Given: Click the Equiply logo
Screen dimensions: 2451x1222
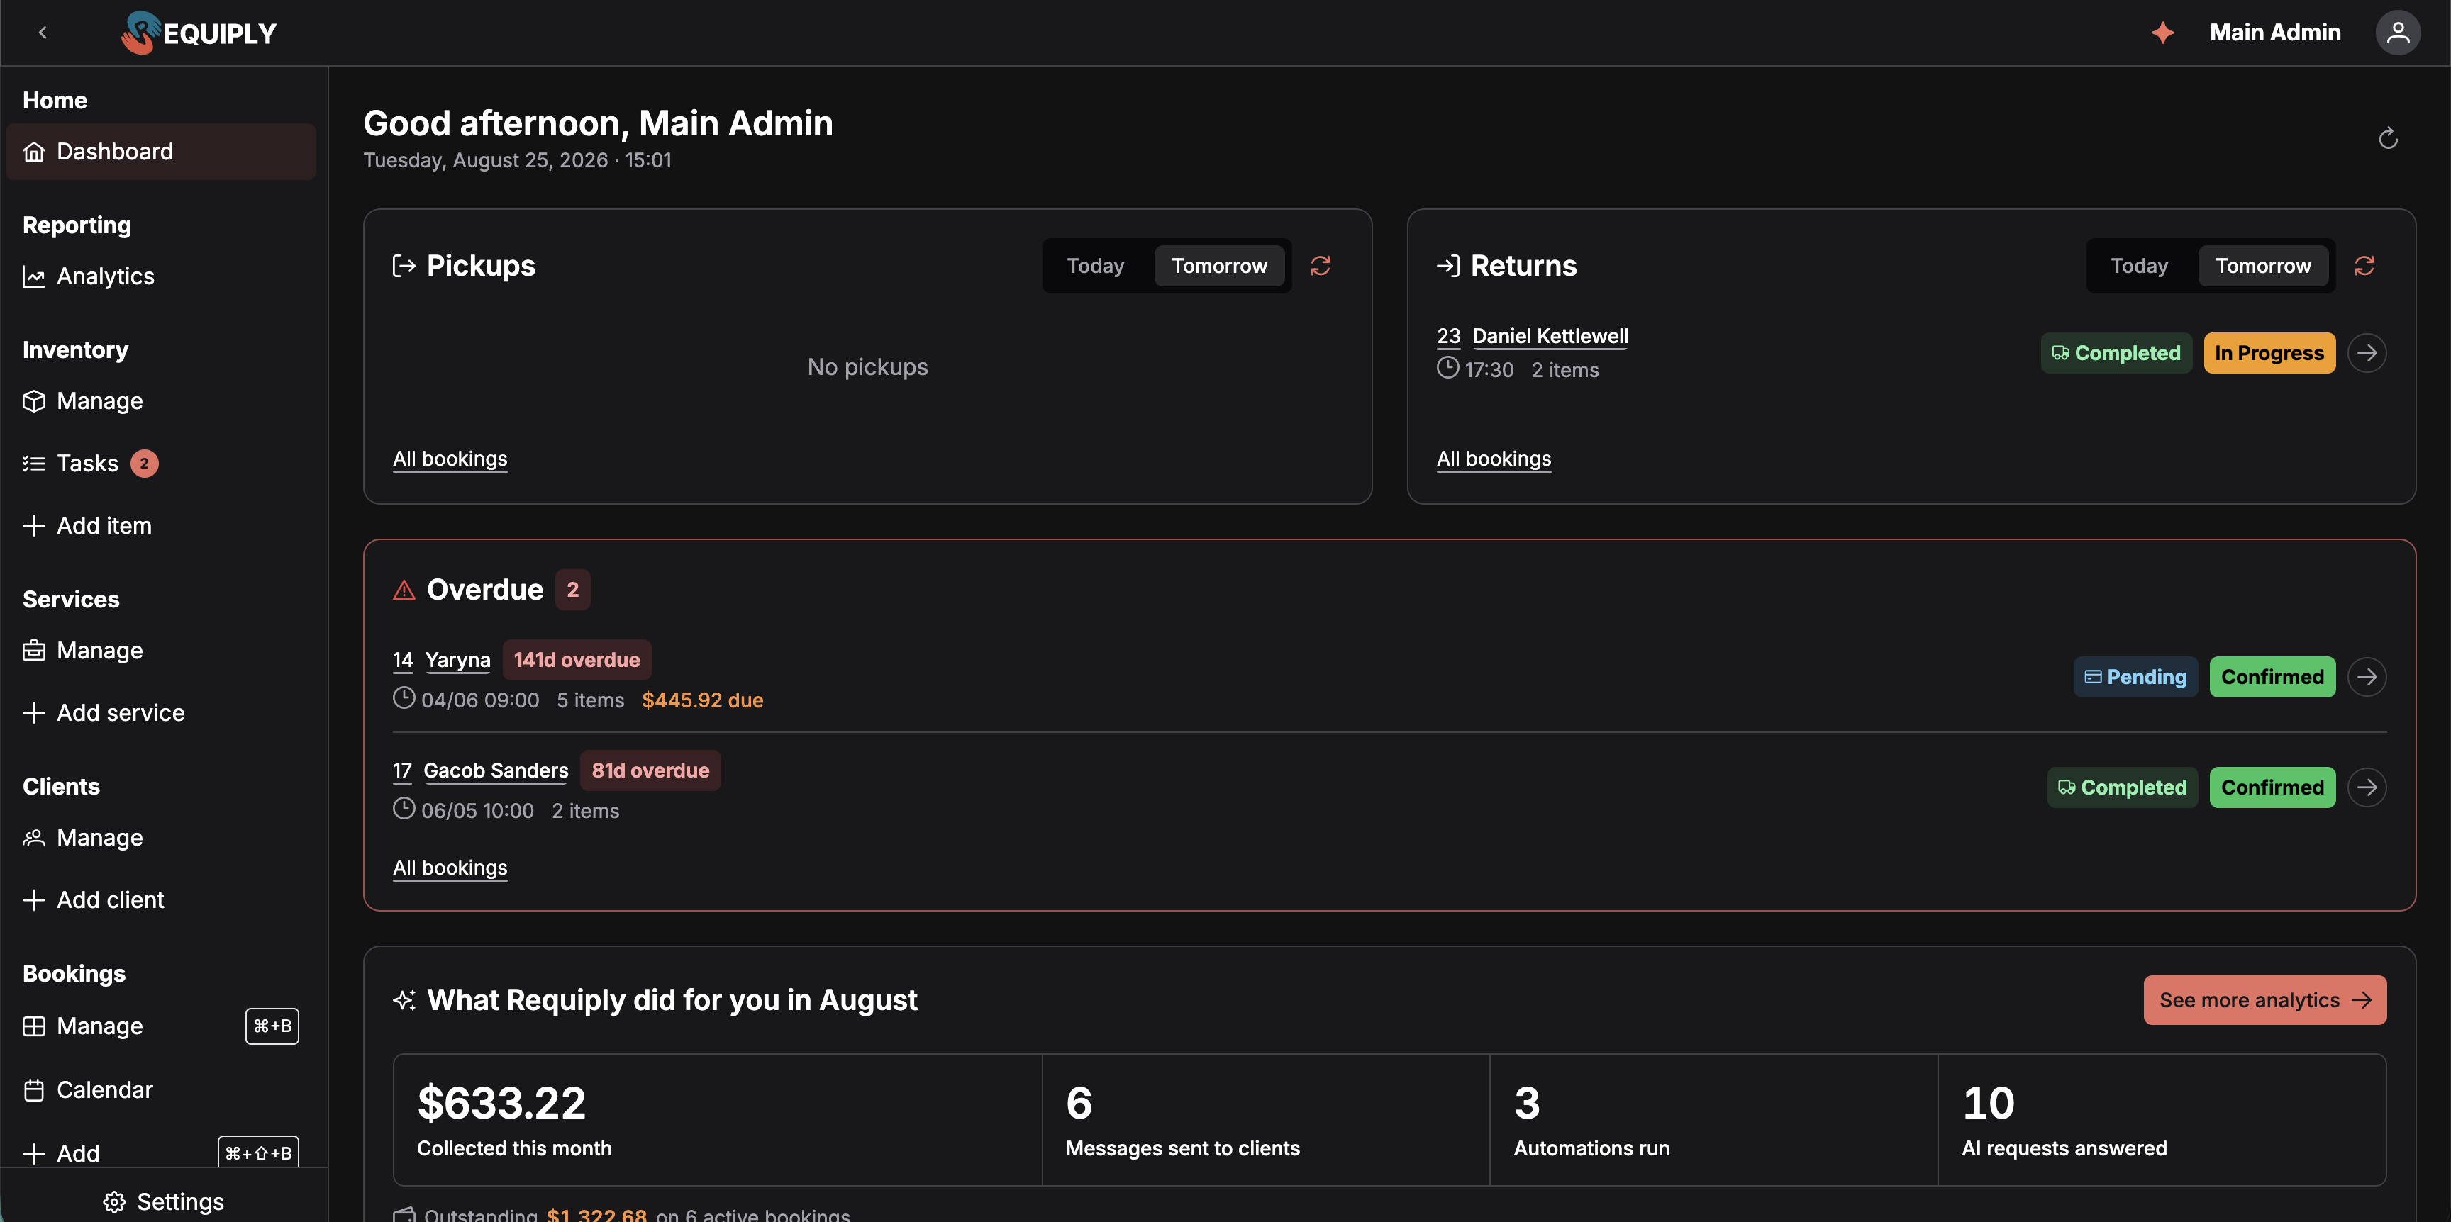Looking at the screenshot, I should [199, 33].
